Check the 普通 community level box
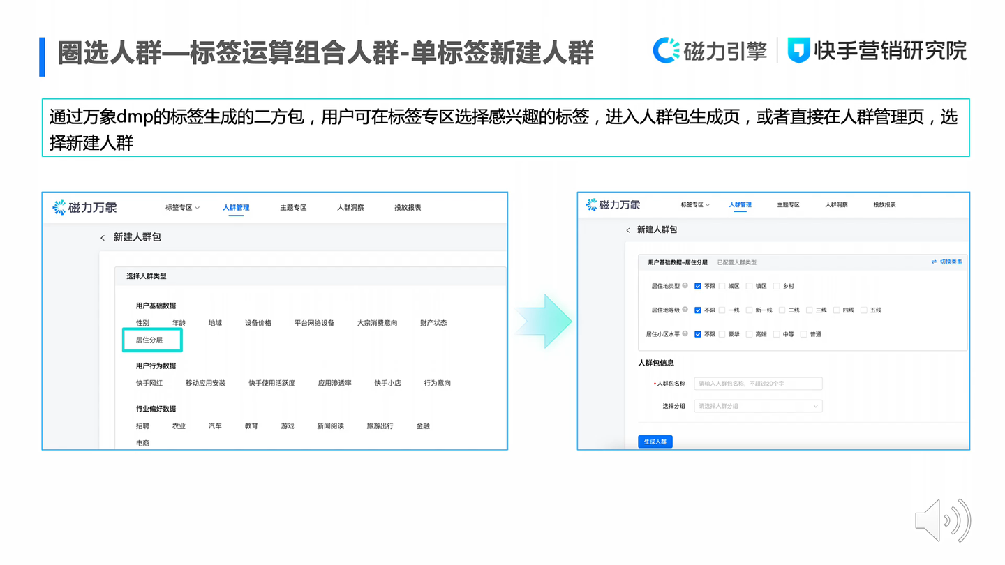 (803, 334)
